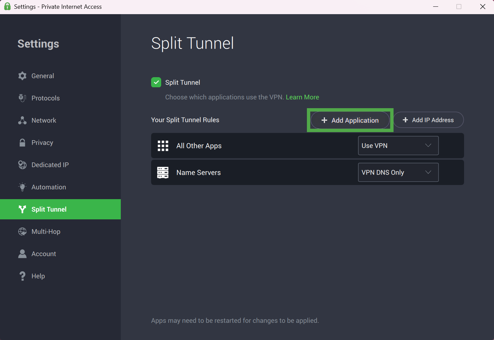The height and width of the screenshot is (340, 494).
Task: Open the General settings page
Action: pyautogui.click(x=60, y=76)
